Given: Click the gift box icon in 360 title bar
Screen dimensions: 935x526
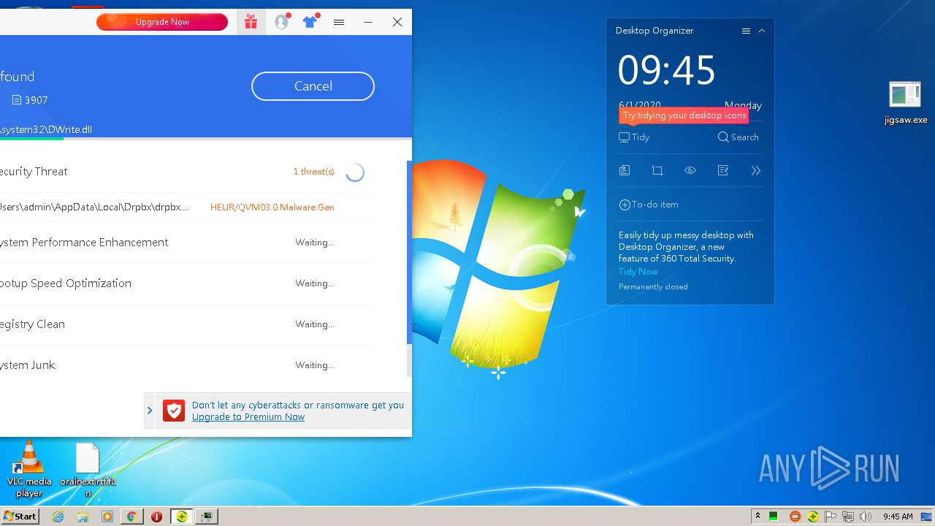Looking at the screenshot, I should [251, 22].
